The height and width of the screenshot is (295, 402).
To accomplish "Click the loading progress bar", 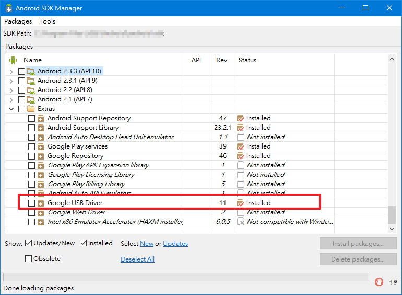I will pyautogui.click(x=185, y=277).
